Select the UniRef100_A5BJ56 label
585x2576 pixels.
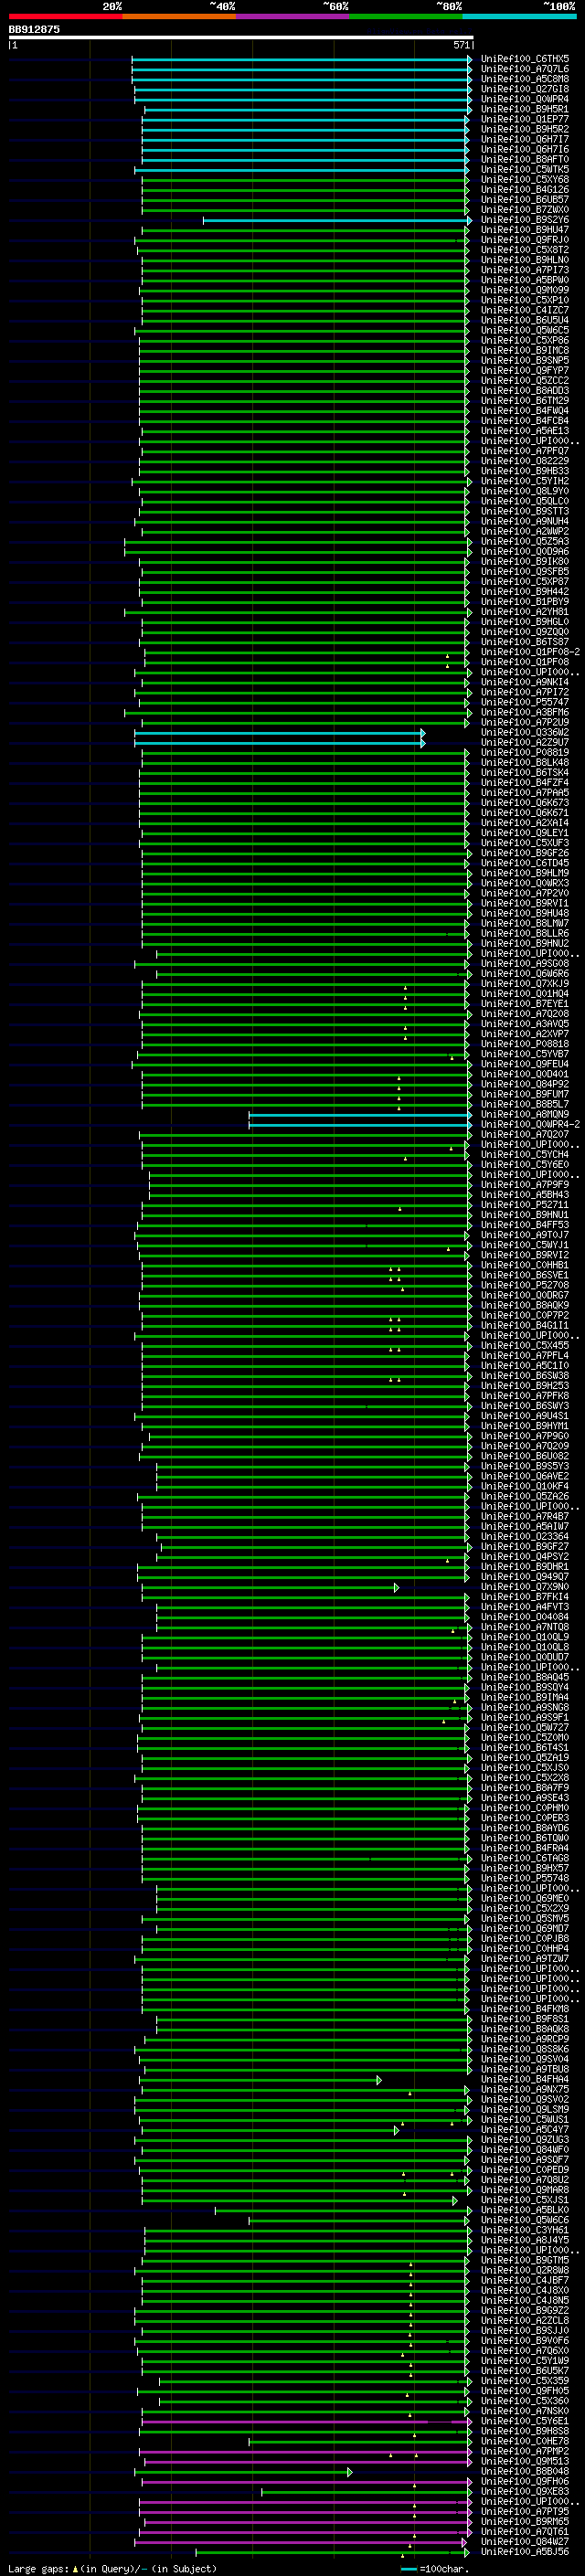coord(525,2552)
